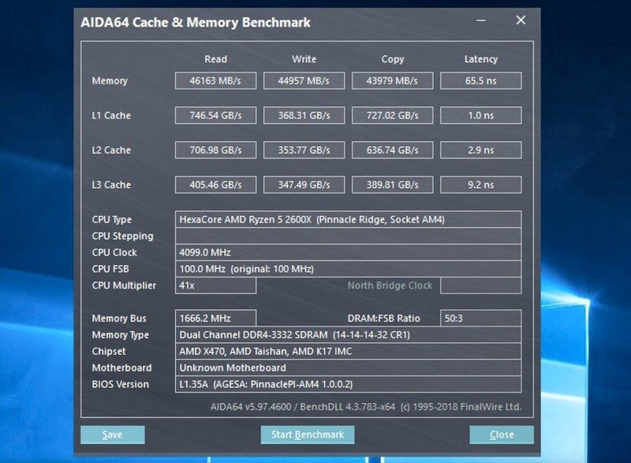
Task: Click the L1 Cache row label
Action: (x=111, y=115)
